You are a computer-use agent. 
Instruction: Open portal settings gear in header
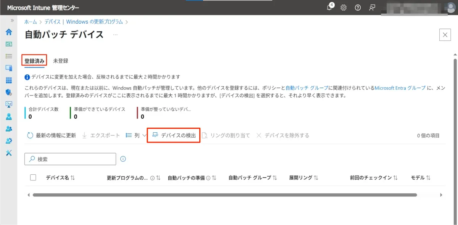(x=343, y=8)
